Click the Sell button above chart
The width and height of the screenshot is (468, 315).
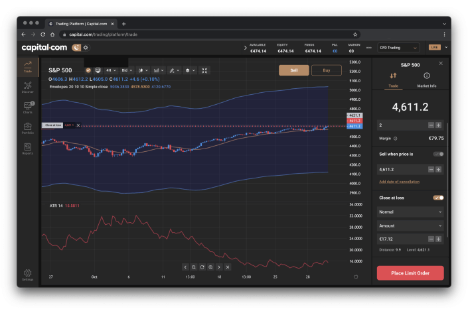(x=293, y=70)
